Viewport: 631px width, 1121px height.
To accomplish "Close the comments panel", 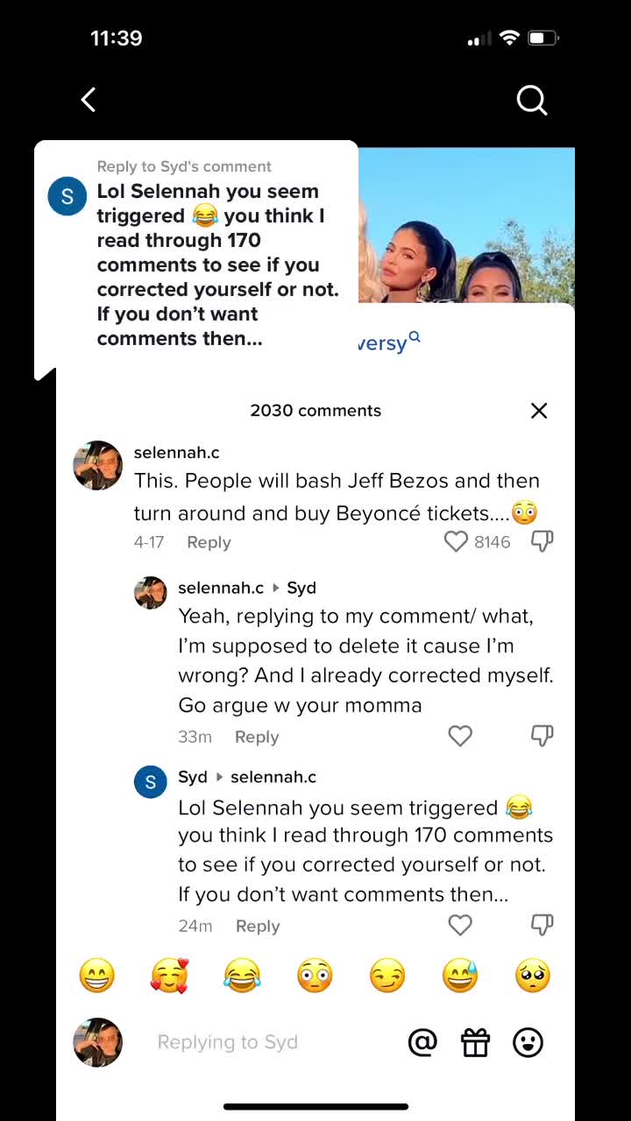I will pyautogui.click(x=539, y=411).
